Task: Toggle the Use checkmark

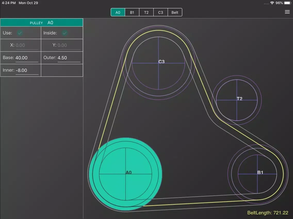Action: click(20, 33)
